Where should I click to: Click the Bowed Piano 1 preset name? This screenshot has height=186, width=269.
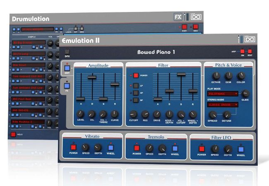(x=156, y=52)
